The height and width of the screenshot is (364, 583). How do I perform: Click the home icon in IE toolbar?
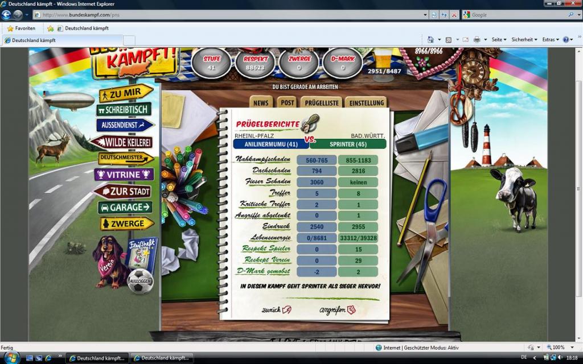tap(430, 40)
